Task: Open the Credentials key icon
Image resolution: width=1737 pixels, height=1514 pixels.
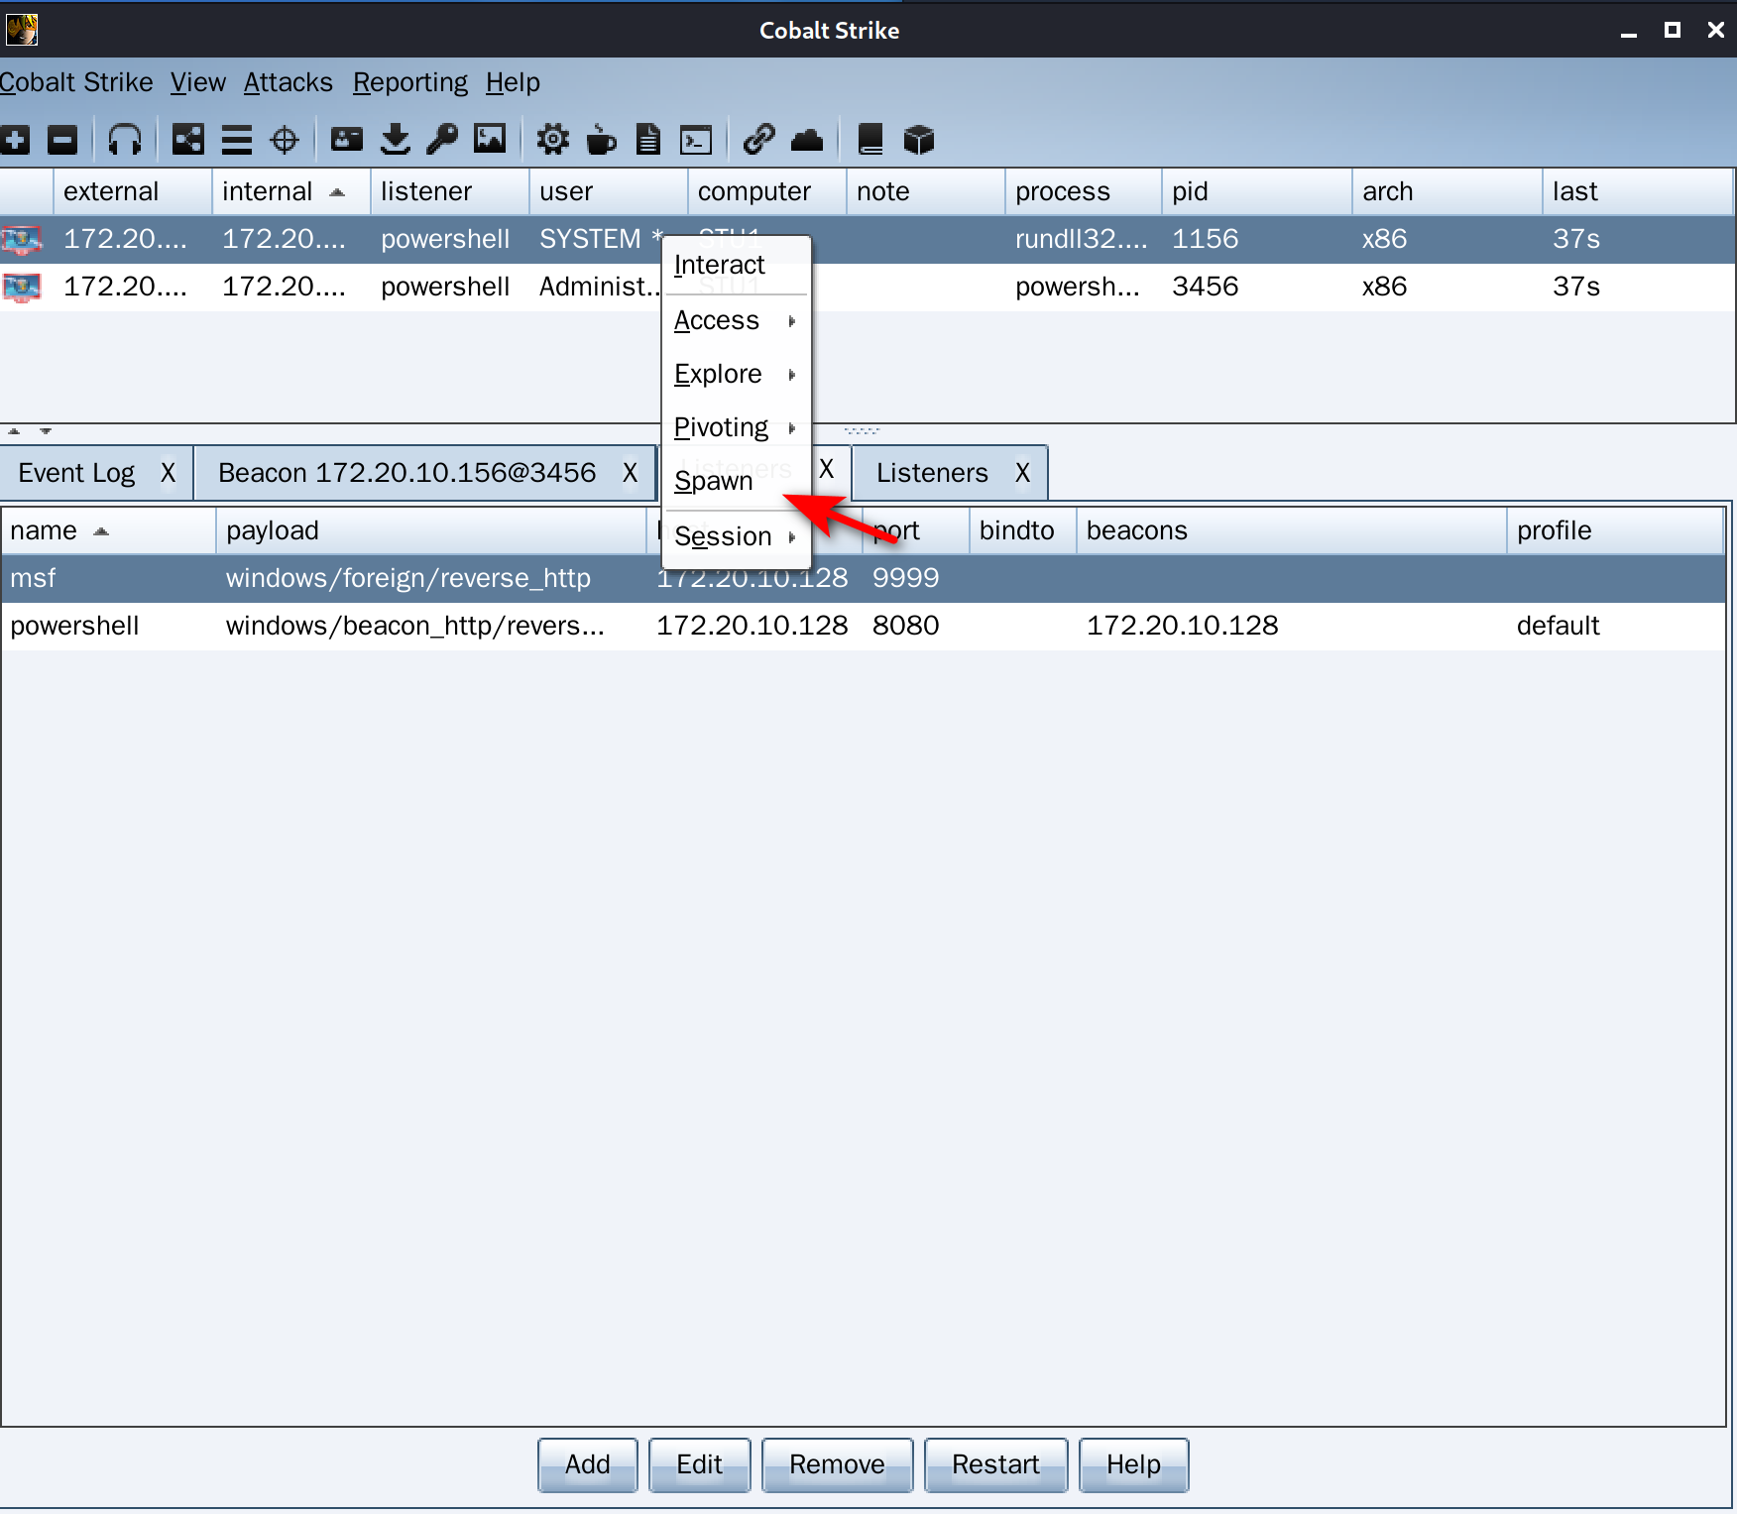Action: [442, 140]
